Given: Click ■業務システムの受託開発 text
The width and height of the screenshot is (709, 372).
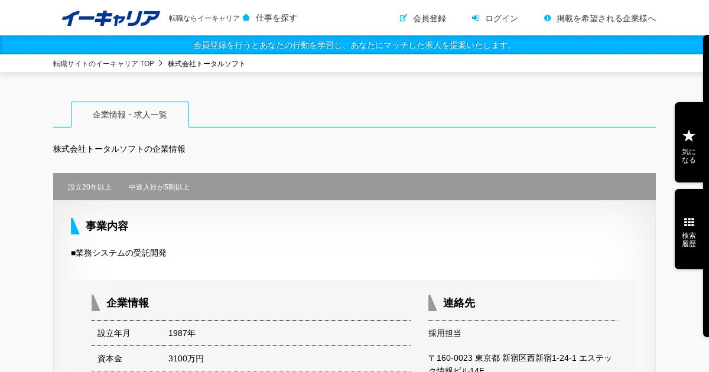Looking at the screenshot, I should [119, 253].
